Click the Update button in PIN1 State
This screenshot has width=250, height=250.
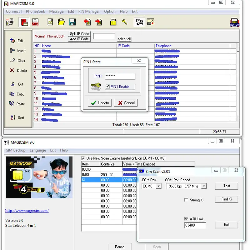(x=100, y=102)
